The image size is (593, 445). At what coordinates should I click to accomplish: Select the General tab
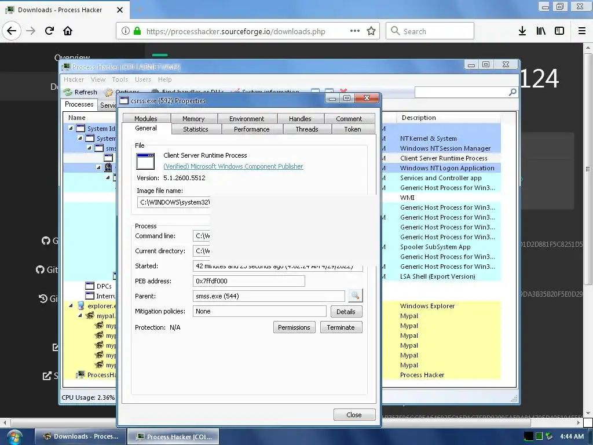[x=146, y=128]
